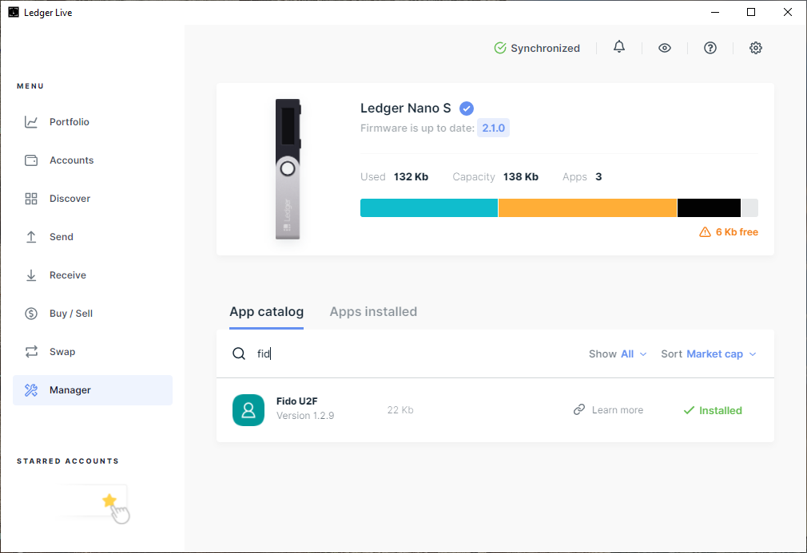This screenshot has height=553, width=807.
Task: Click the teal segment of storage bar
Action: 429,207
